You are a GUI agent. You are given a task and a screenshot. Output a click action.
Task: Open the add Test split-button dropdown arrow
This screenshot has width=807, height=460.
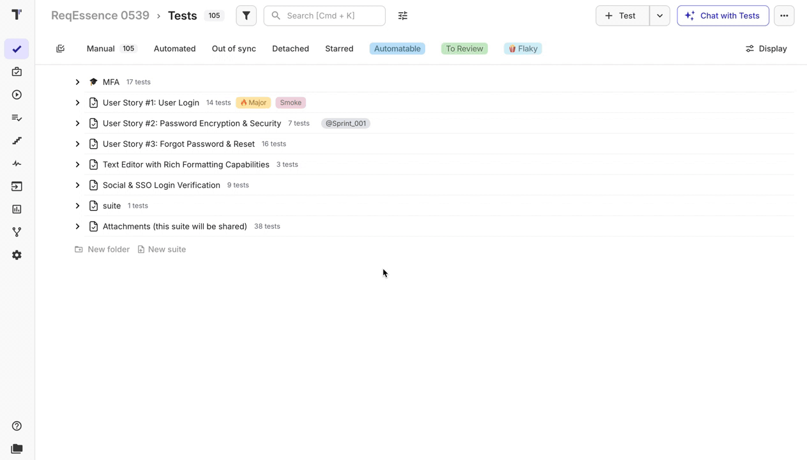tap(660, 15)
